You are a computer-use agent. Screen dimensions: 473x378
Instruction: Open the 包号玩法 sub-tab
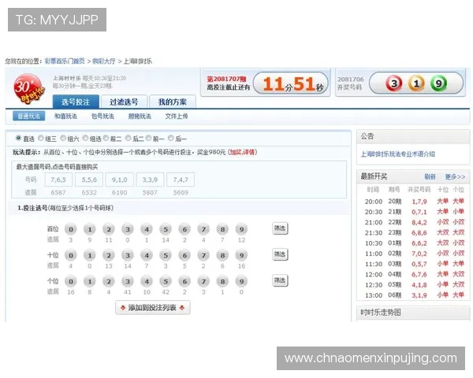click(102, 116)
